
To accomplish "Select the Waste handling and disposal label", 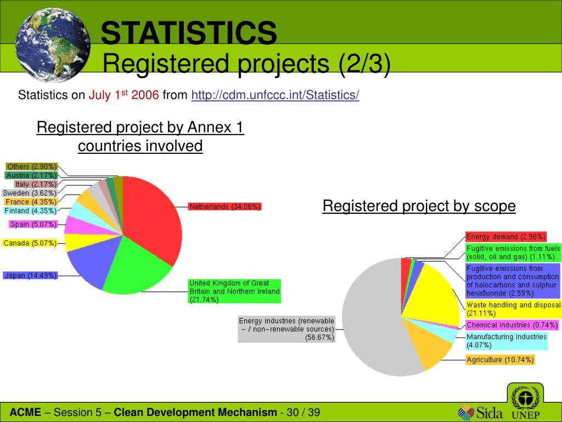I will click(x=514, y=309).
